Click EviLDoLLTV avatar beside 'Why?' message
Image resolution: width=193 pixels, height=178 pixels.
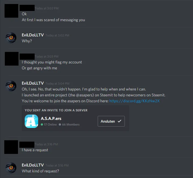[11, 37]
